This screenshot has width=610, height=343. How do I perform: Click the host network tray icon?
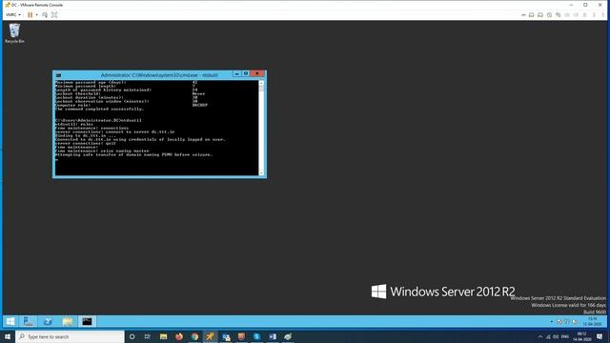[x=548, y=336]
